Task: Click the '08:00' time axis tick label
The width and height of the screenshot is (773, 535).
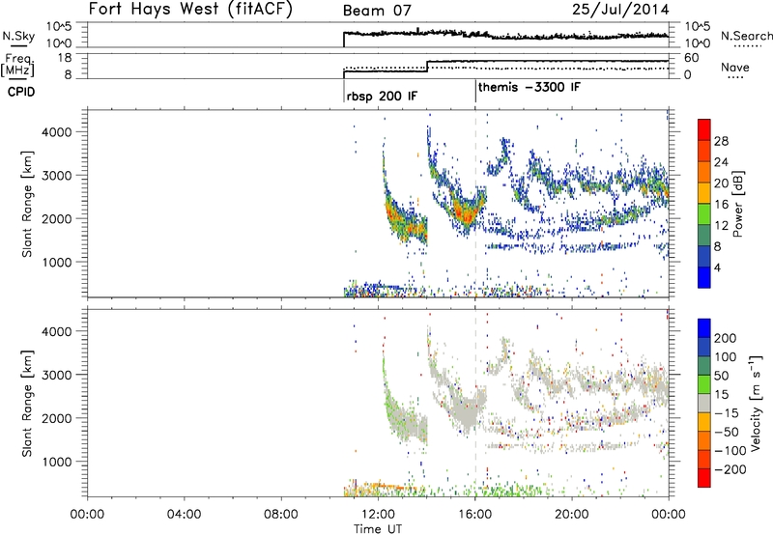Action: pyautogui.click(x=281, y=515)
